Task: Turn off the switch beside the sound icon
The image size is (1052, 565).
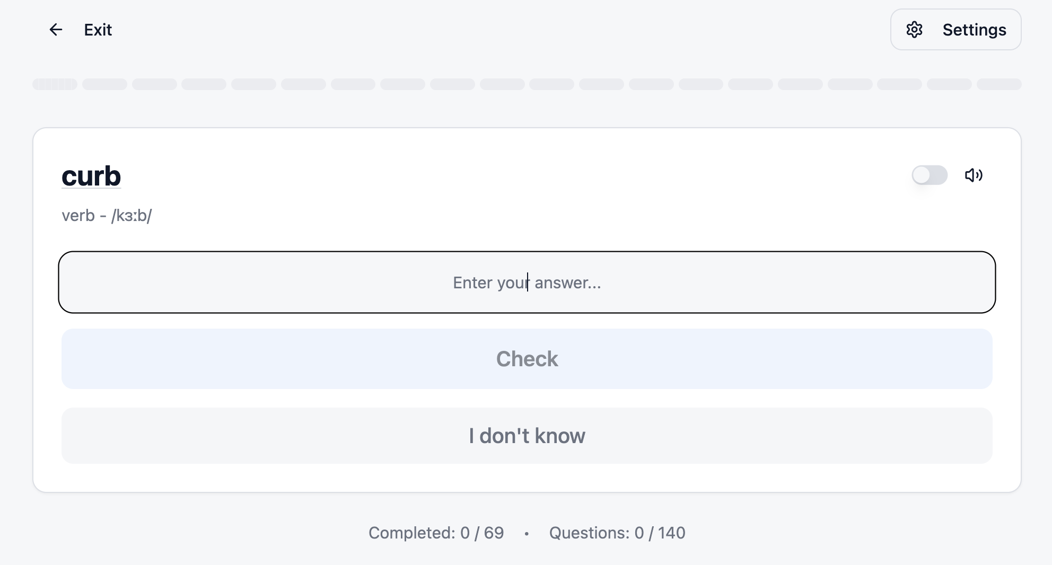Action: (x=930, y=175)
